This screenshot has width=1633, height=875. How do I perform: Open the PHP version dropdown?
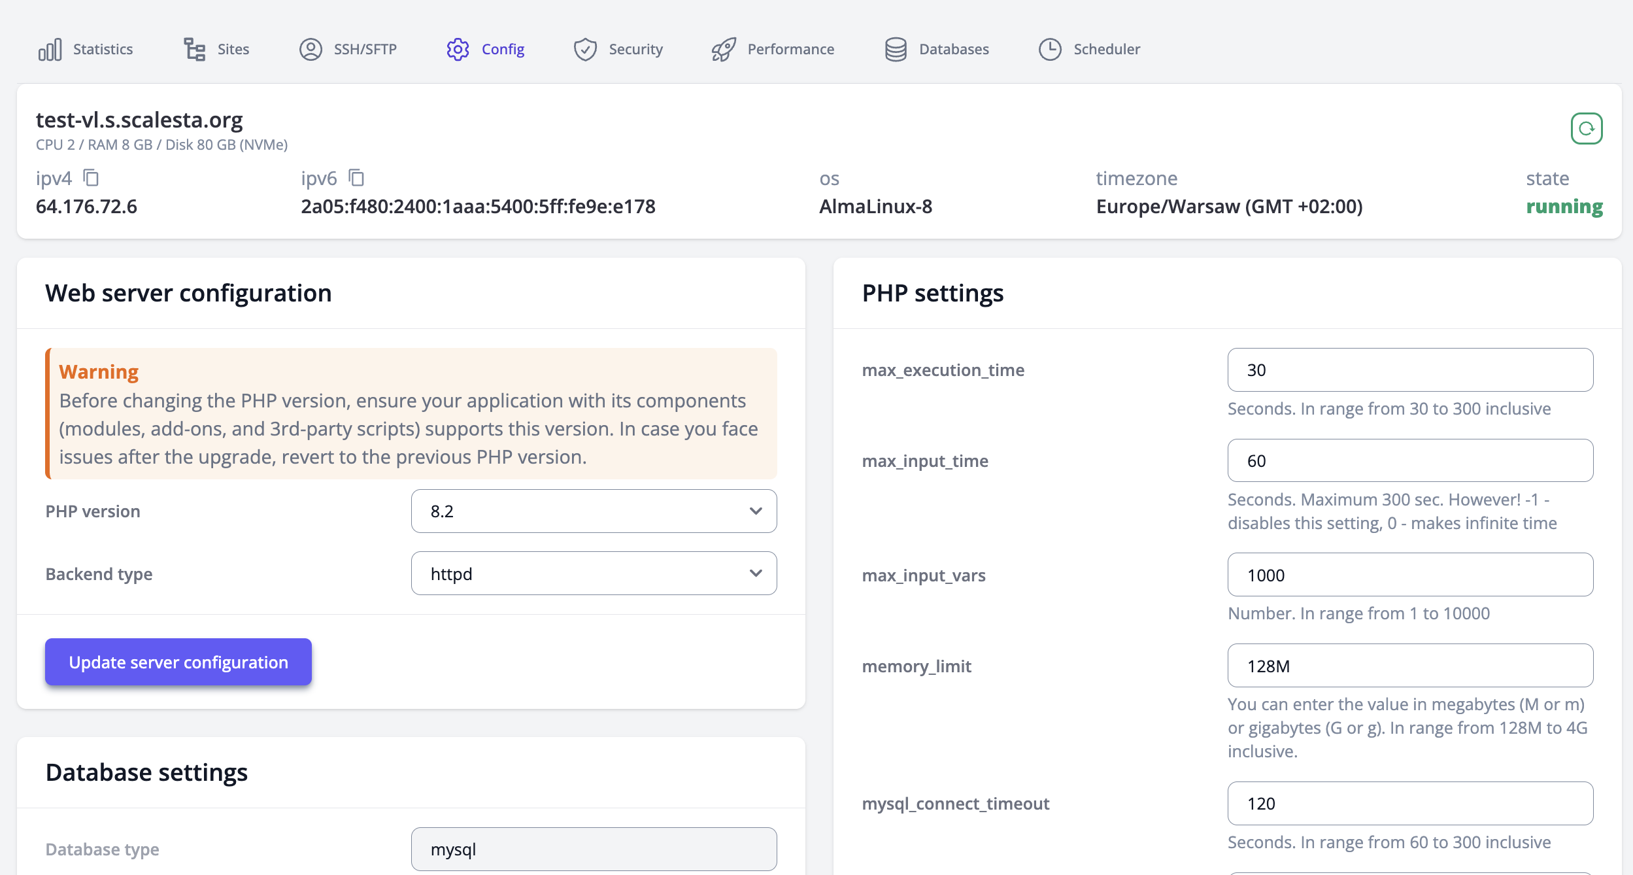594,511
